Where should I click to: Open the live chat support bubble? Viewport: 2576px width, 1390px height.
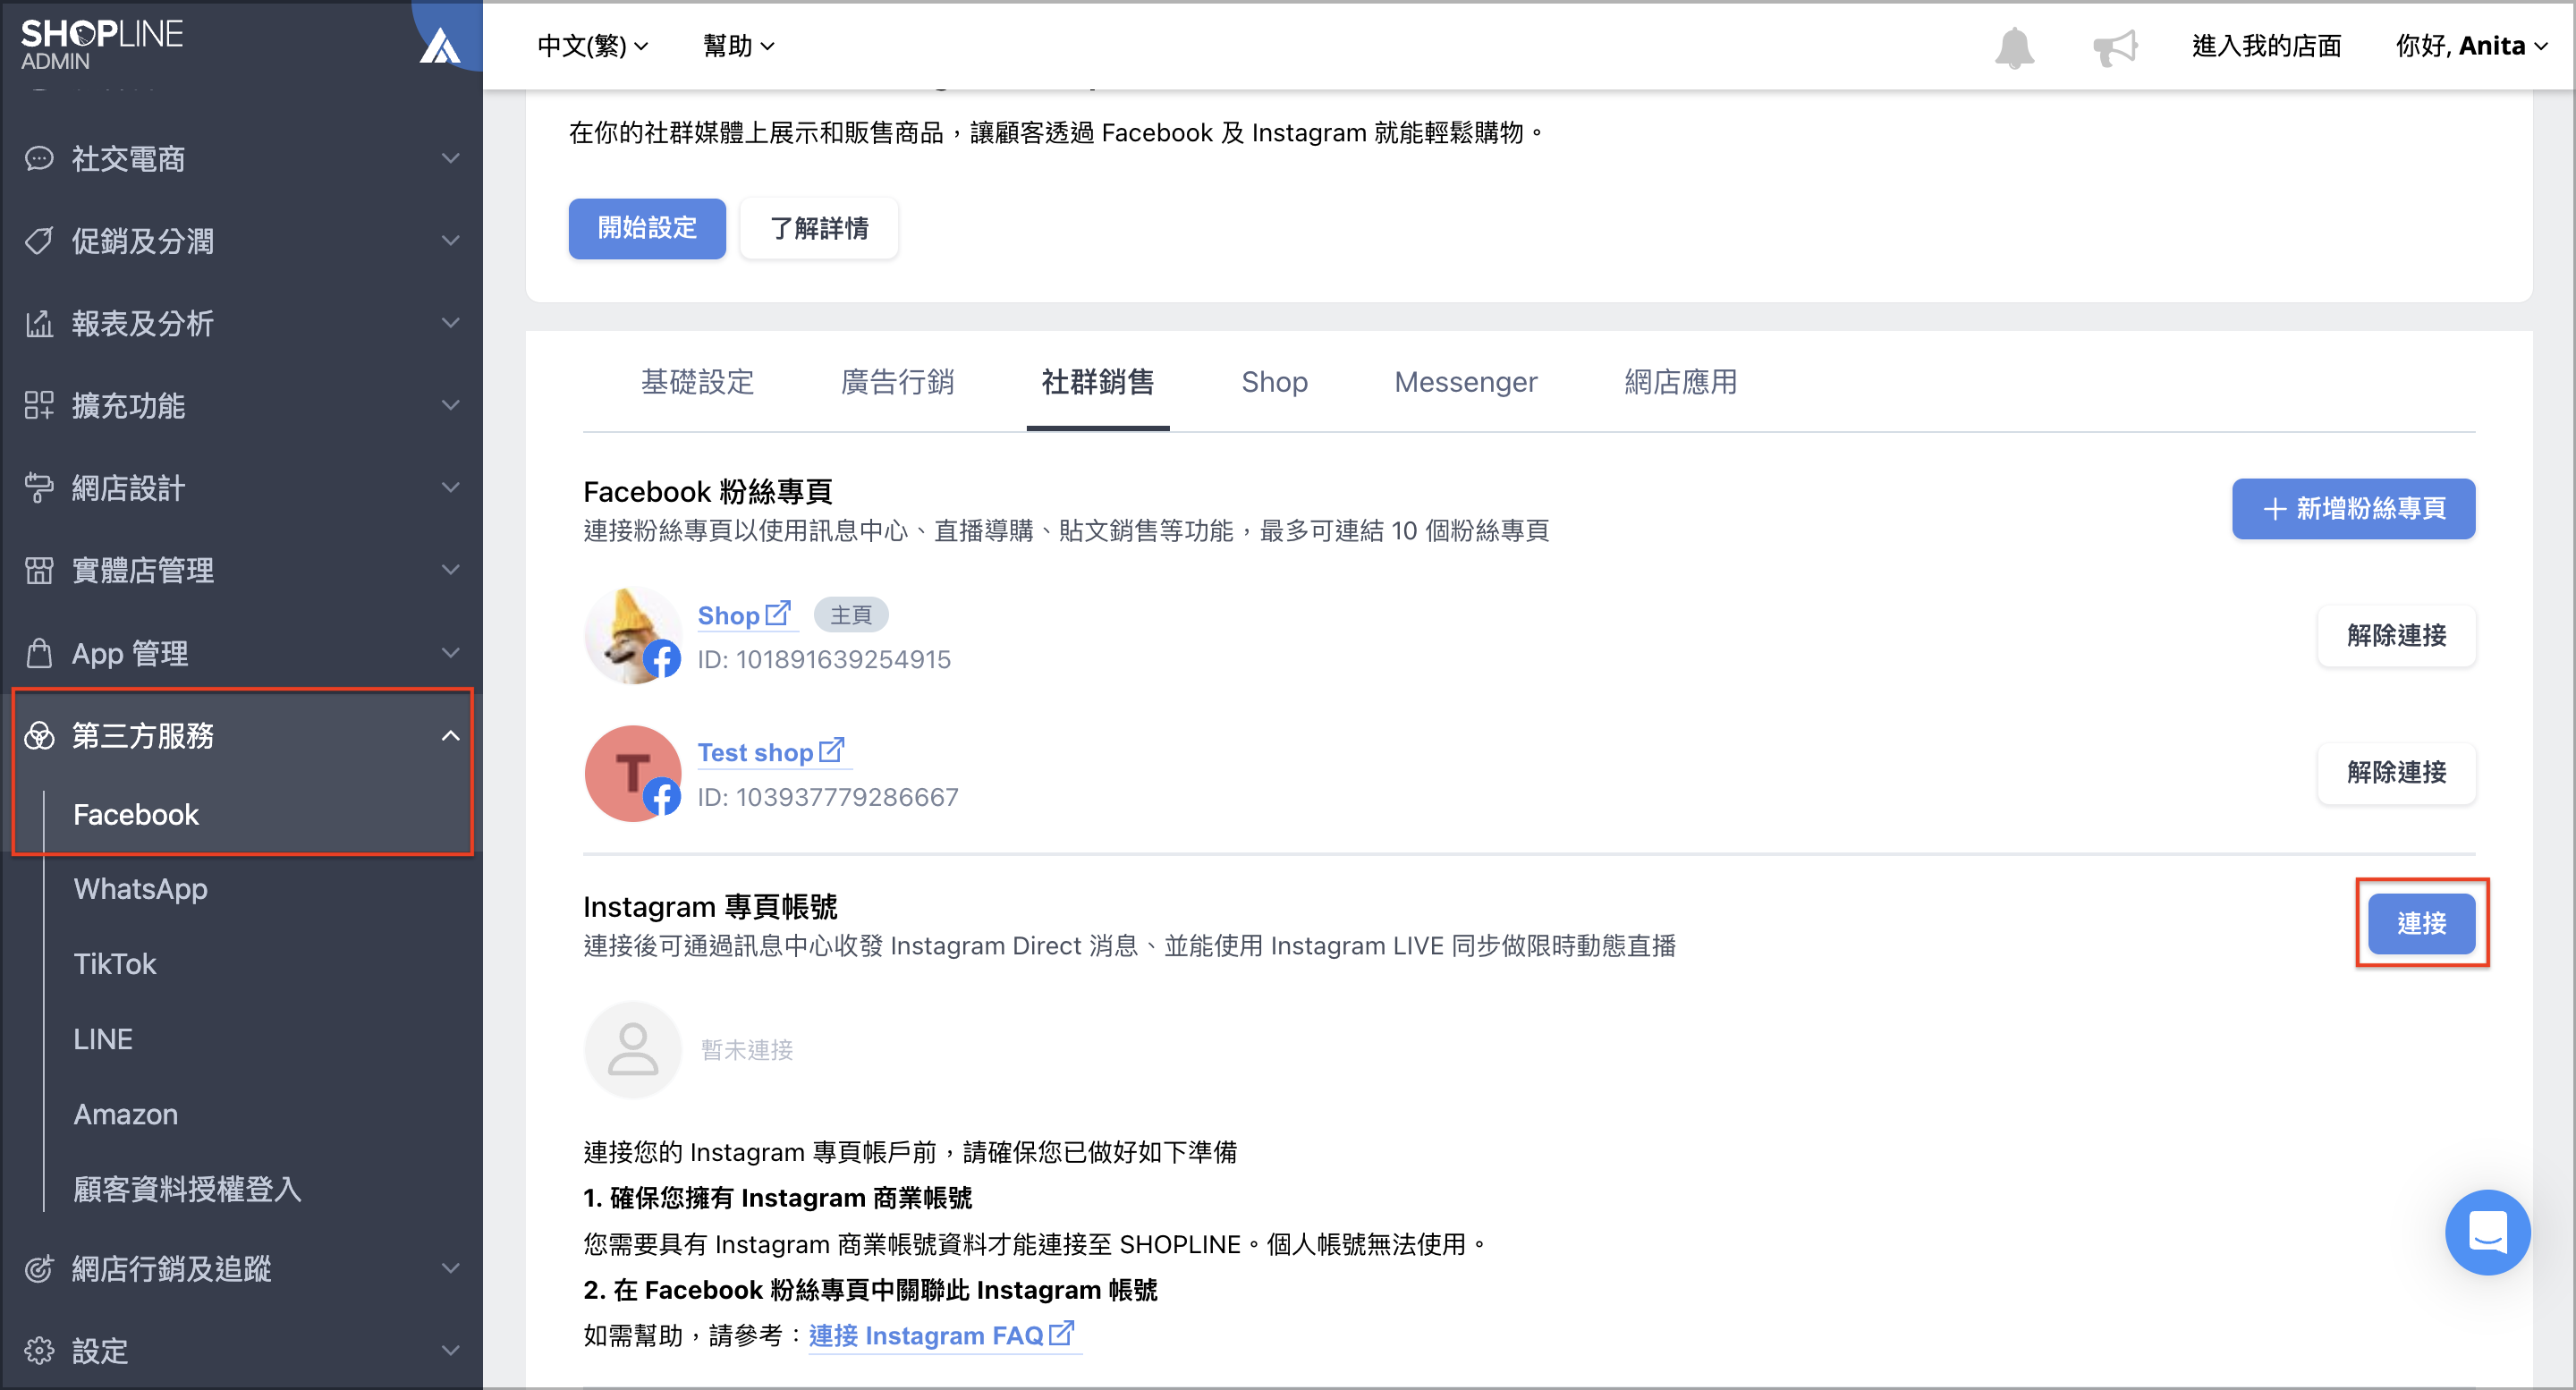point(2487,1232)
